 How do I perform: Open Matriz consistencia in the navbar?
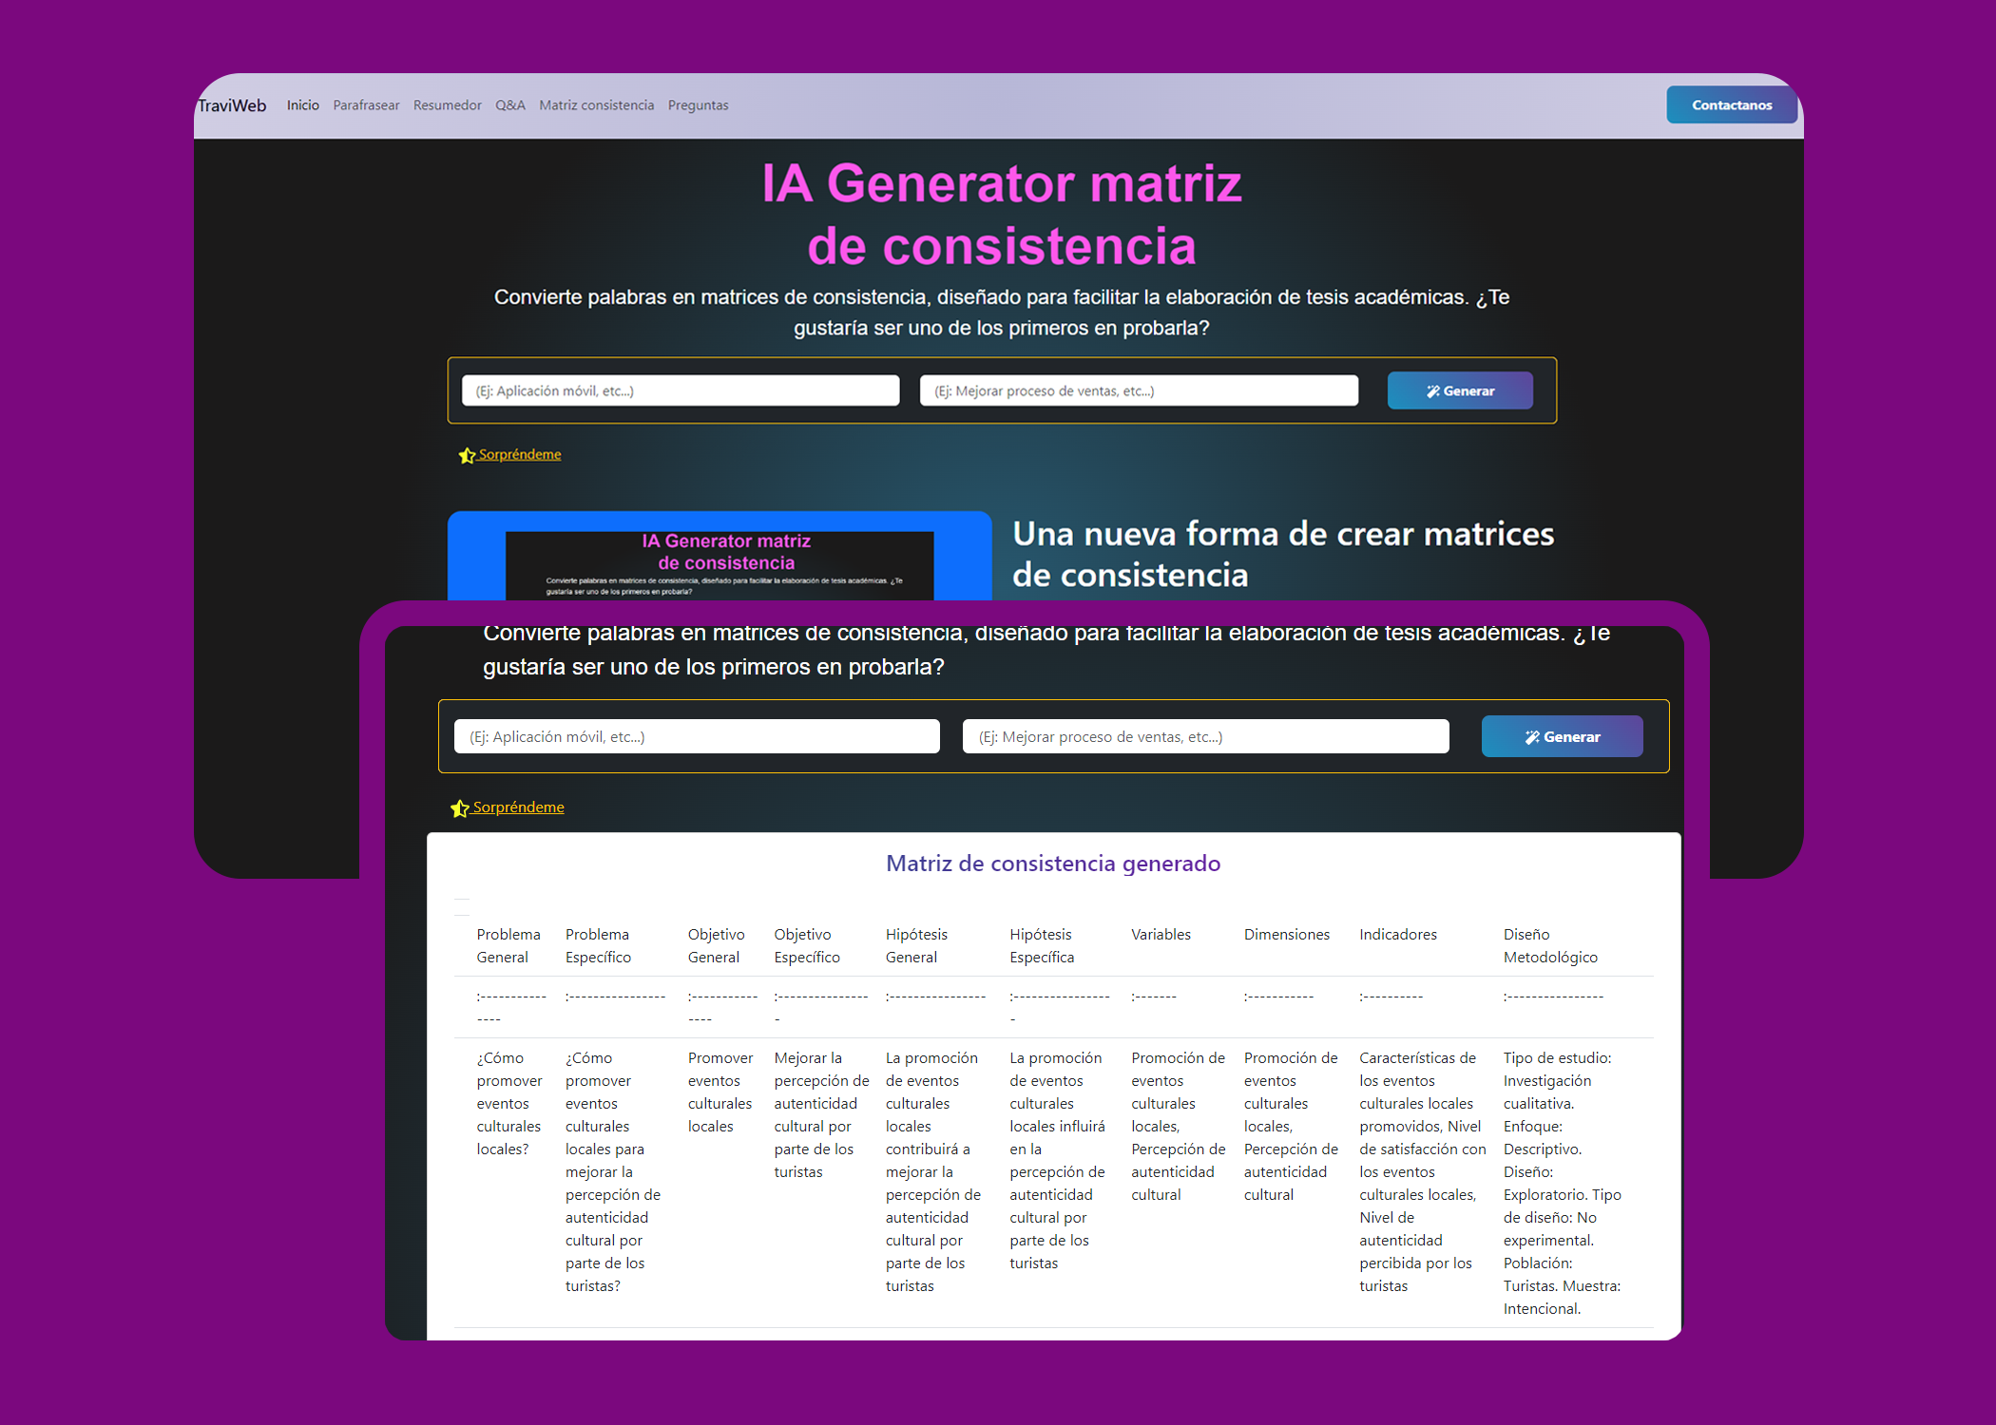596,105
